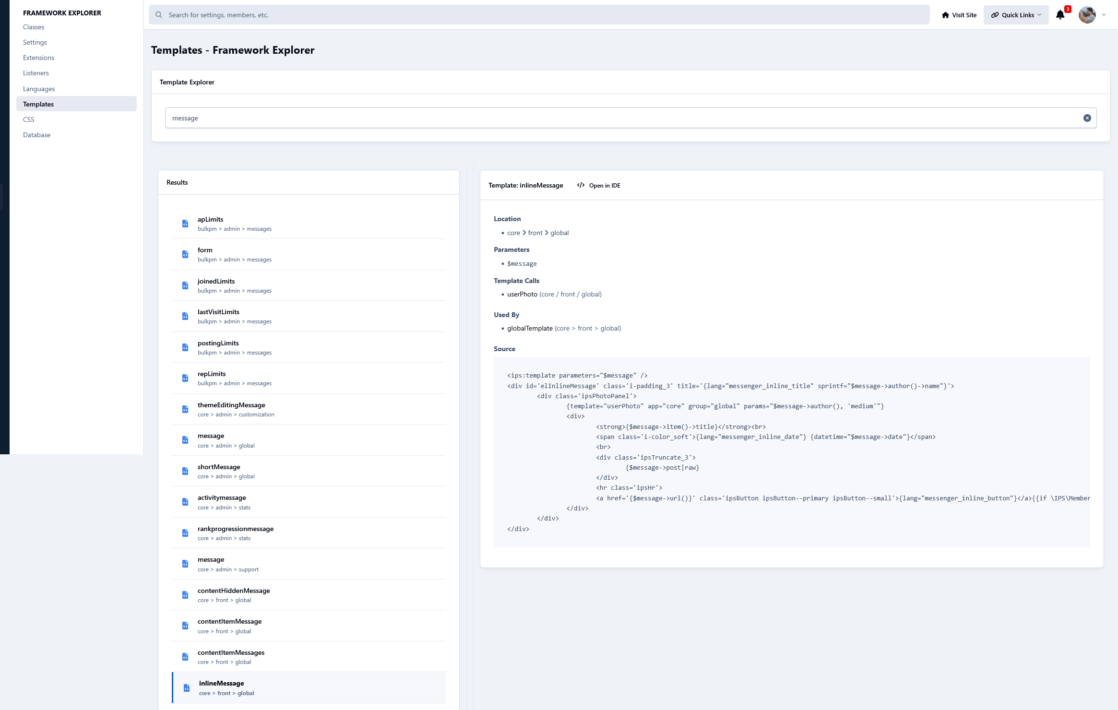Click the Visit Site link
This screenshot has width=1118, height=710.
(959, 15)
